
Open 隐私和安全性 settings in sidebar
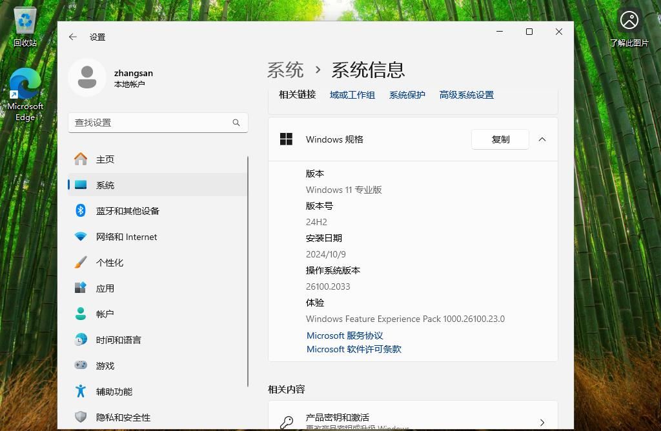(124, 417)
